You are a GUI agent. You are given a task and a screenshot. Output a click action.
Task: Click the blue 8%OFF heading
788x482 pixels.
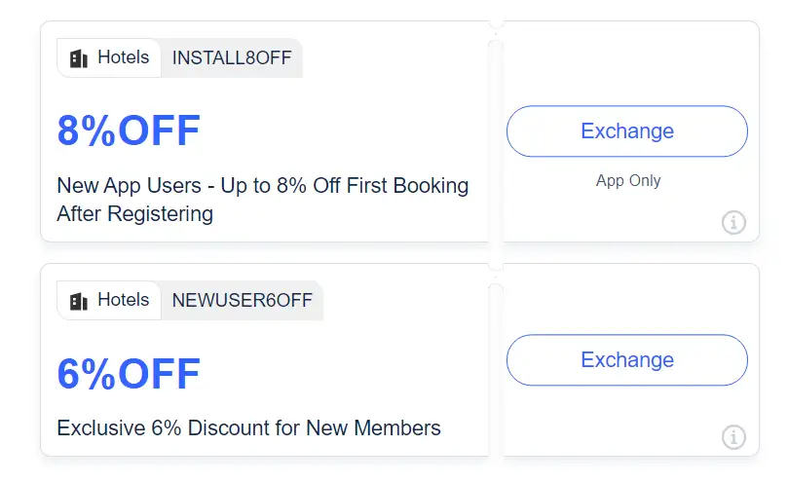(x=129, y=130)
